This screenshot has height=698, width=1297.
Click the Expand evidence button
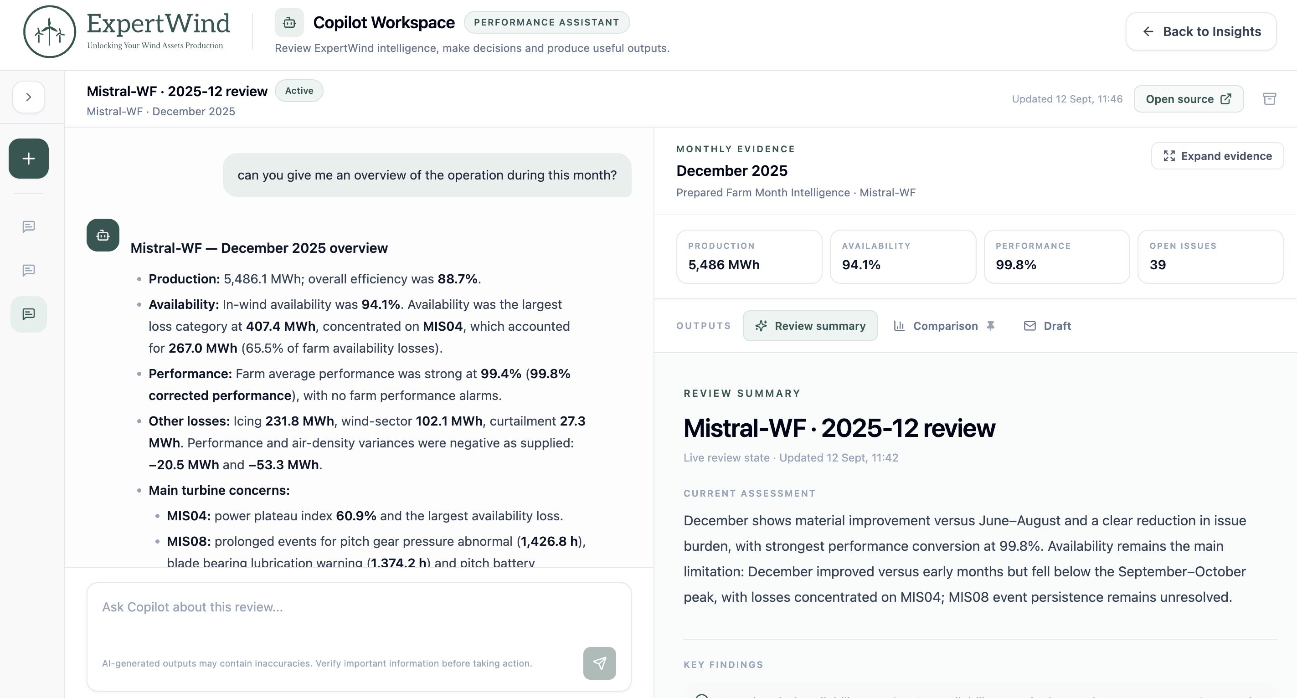pyautogui.click(x=1217, y=156)
